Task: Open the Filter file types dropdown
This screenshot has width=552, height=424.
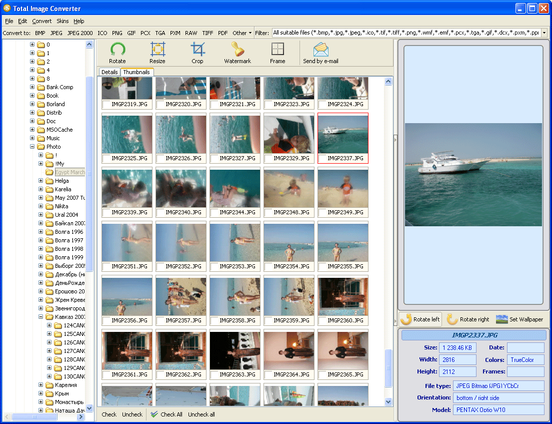Action: pos(544,33)
